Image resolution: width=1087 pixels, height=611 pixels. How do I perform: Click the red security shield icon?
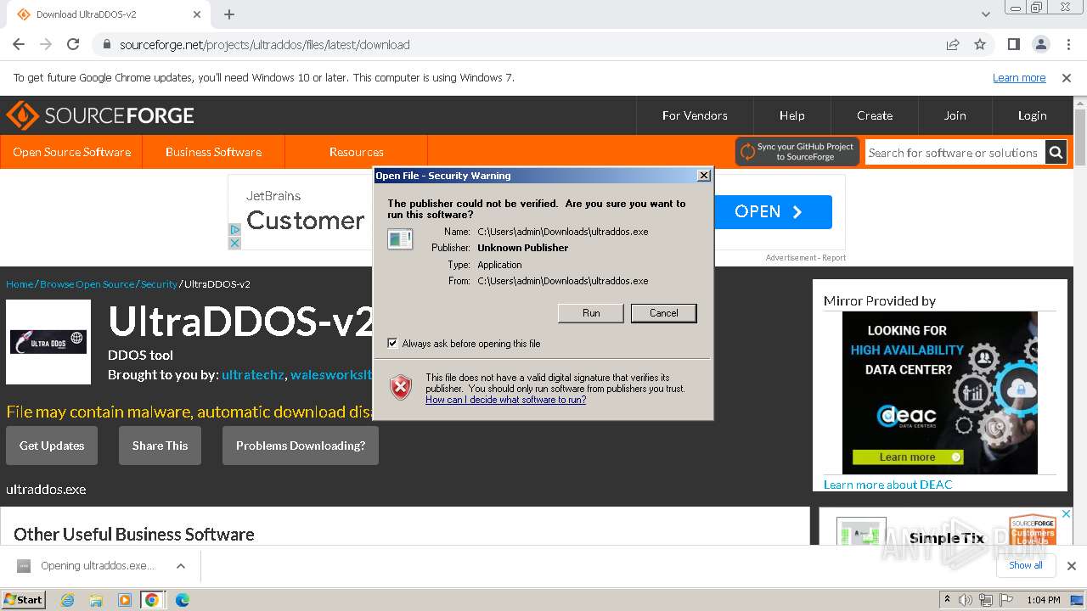(x=401, y=388)
